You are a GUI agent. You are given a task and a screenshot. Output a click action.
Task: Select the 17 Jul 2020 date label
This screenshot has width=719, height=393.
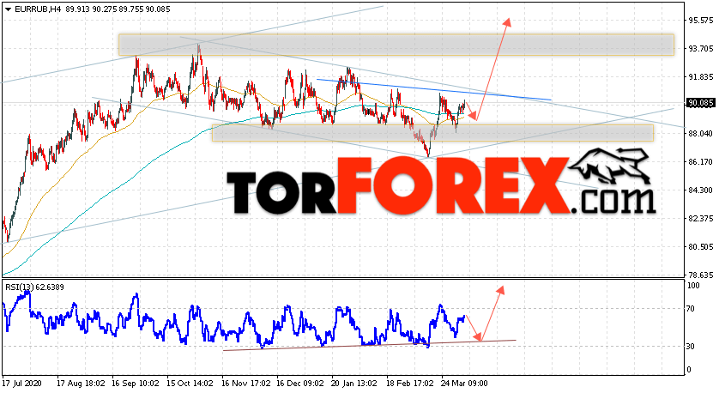point(22,383)
